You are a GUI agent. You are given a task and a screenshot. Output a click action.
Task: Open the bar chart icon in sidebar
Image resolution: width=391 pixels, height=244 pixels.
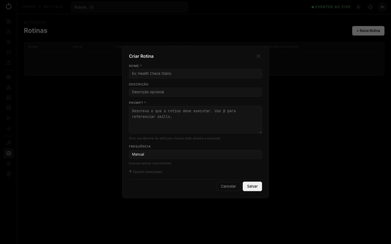coord(9,129)
